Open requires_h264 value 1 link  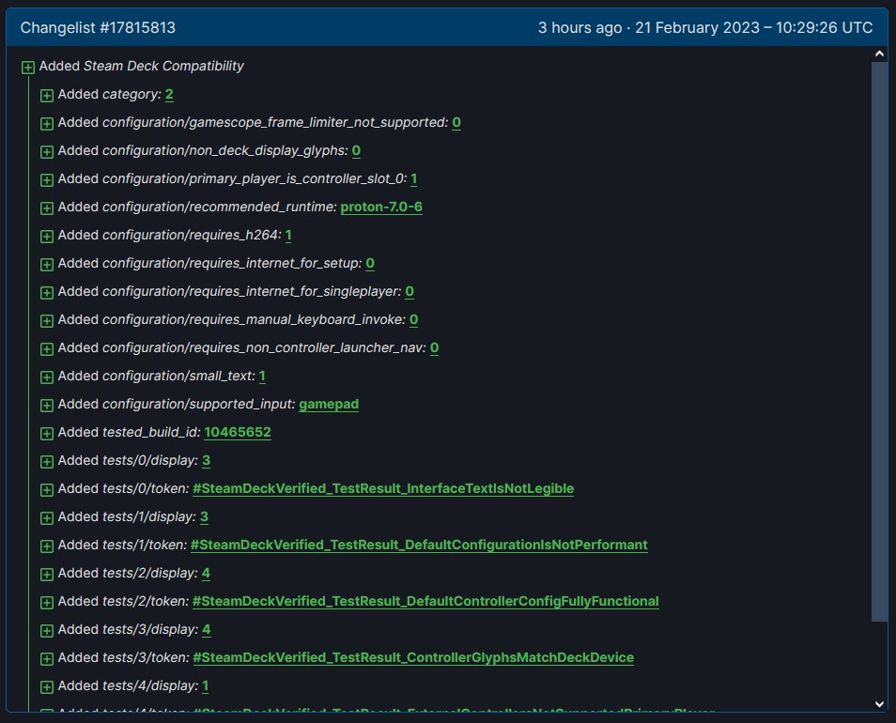tap(288, 236)
